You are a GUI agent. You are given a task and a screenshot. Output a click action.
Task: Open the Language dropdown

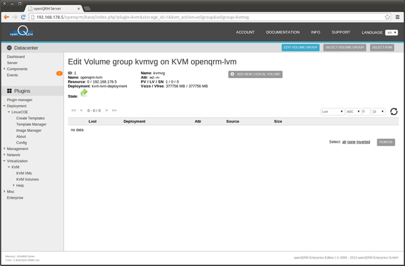pyautogui.click(x=391, y=32)
